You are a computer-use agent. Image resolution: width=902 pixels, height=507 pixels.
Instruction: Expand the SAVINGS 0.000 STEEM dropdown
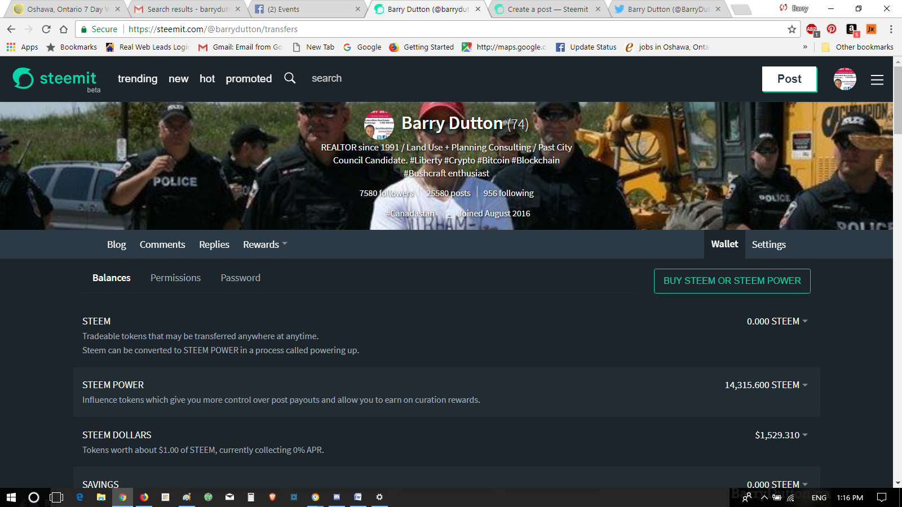tap(777, 484)
